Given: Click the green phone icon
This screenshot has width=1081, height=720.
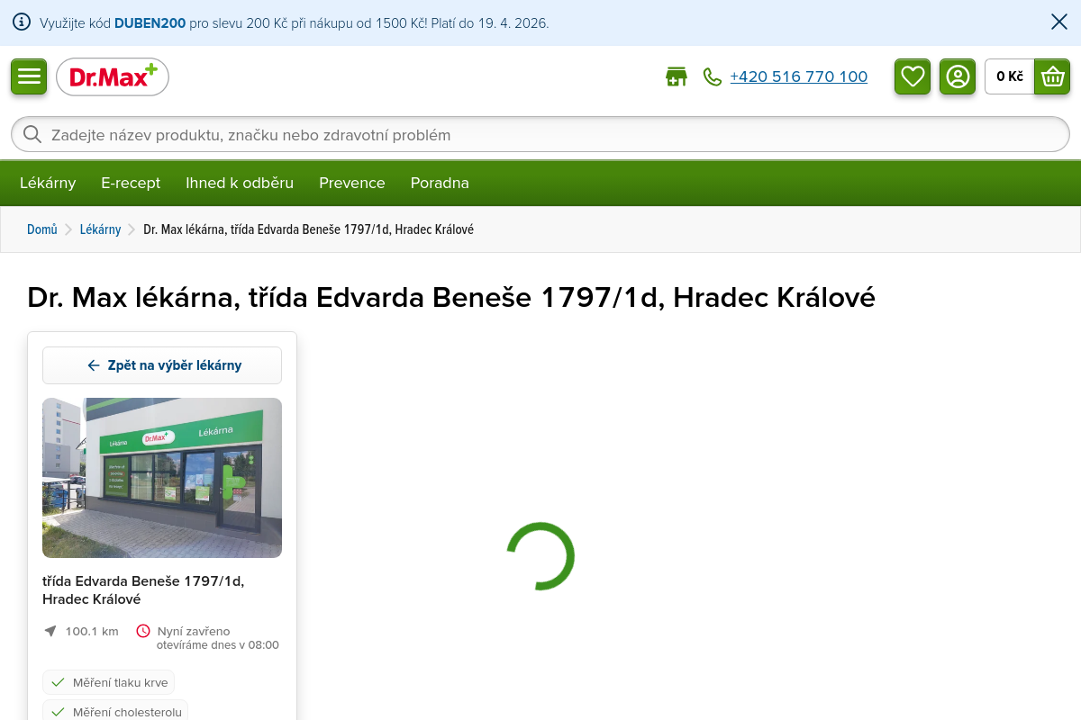Looking at the screenshot, I should pos(713,77).
